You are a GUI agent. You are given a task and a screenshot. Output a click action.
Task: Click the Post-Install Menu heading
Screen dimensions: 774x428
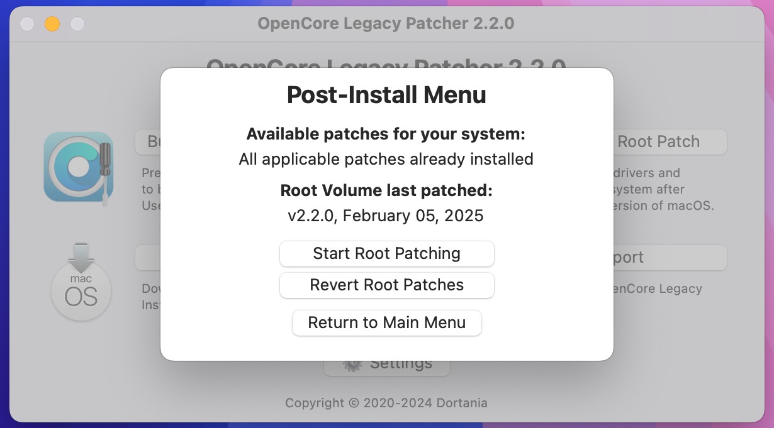[x=387, y=95]
